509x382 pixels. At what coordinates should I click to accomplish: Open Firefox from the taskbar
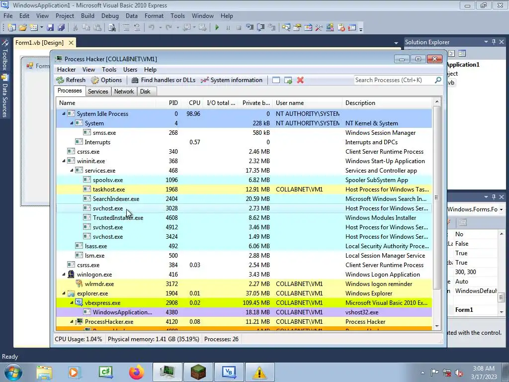coord(136,372)
